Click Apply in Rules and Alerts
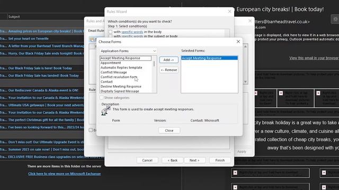The image size is (339, 190). pyautogui.click(x=242, y=151)
